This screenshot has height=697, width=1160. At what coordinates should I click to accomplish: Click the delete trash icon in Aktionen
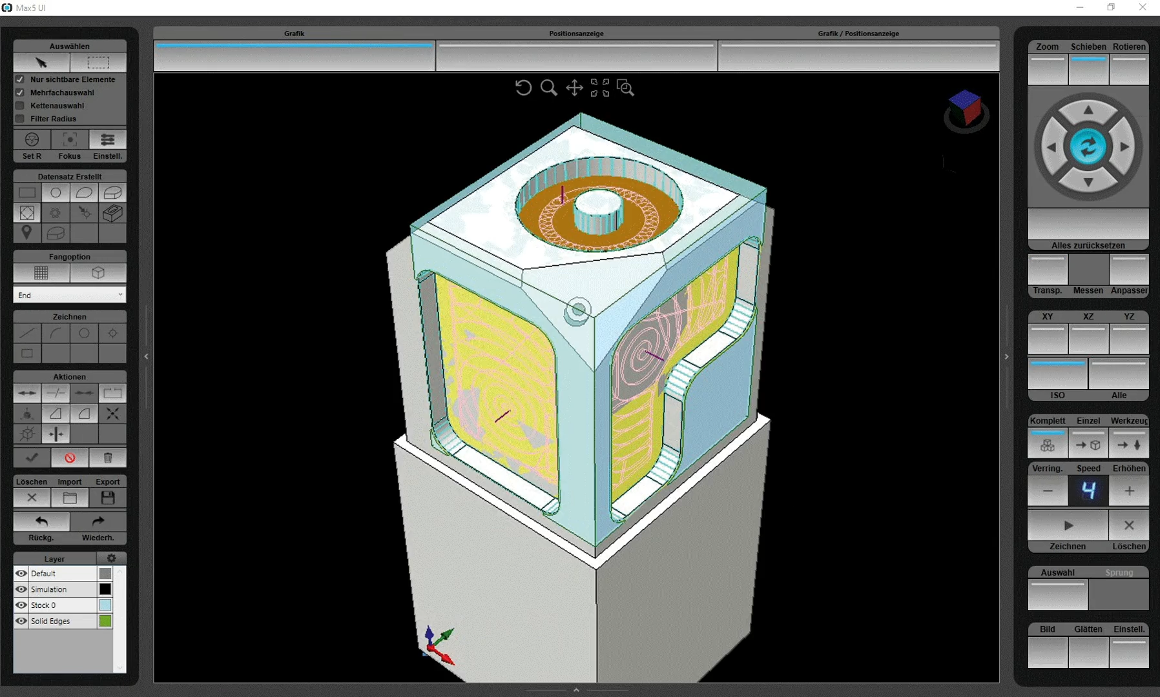[x=107, y=458]
